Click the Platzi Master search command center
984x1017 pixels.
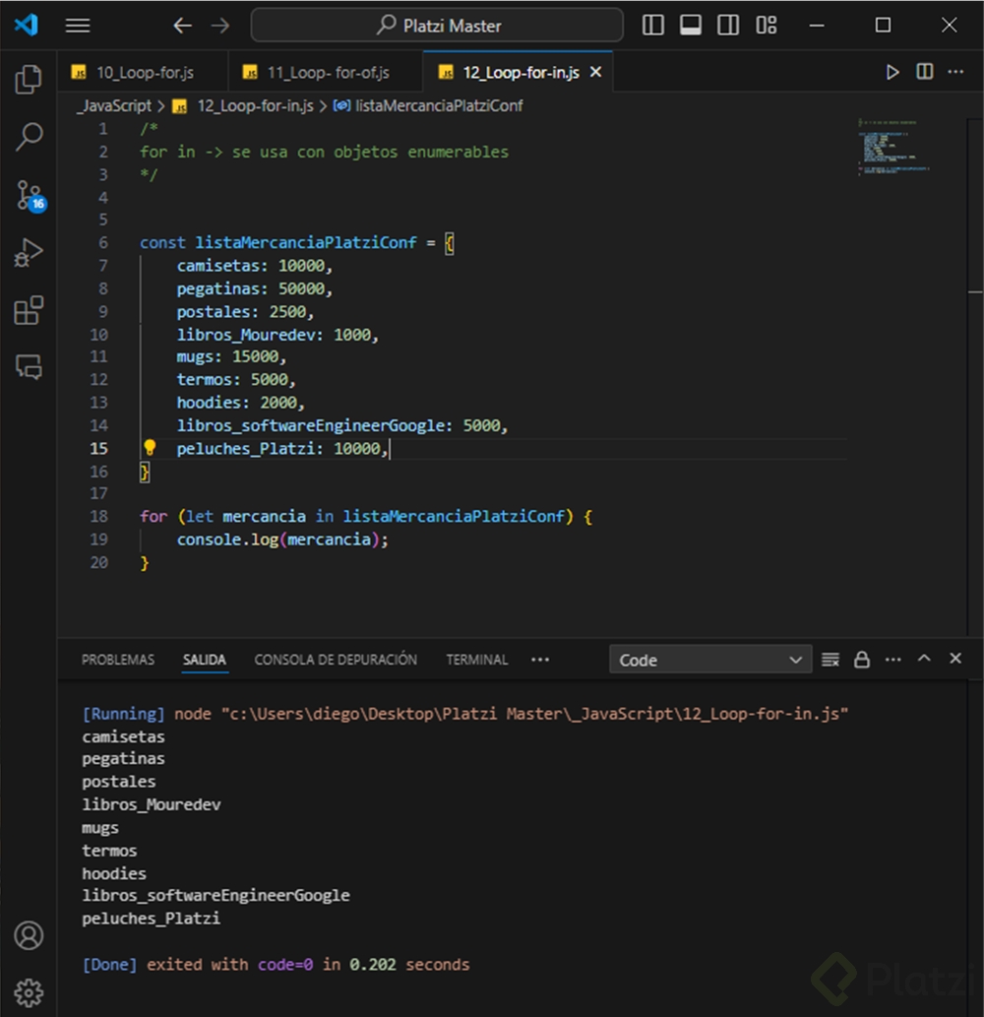coord(437,26)
